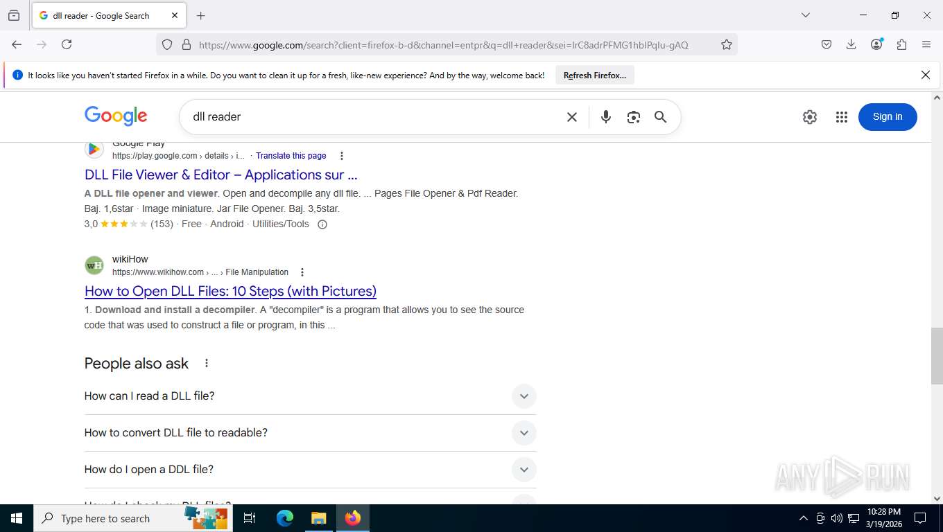Show site security padlock info
Viewport: 943px width, 532px height.
186,44
